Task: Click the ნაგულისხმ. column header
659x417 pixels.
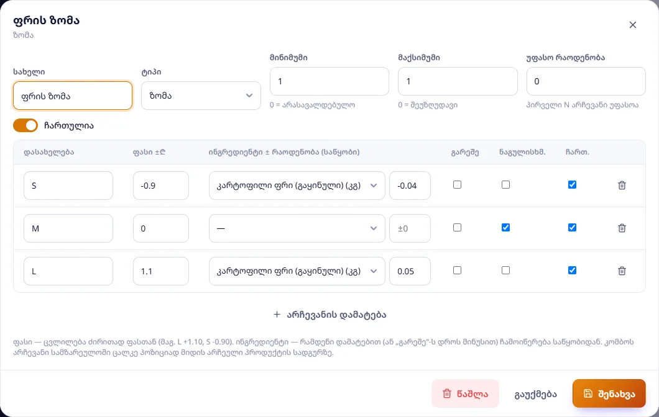Action: pos(522,152)
